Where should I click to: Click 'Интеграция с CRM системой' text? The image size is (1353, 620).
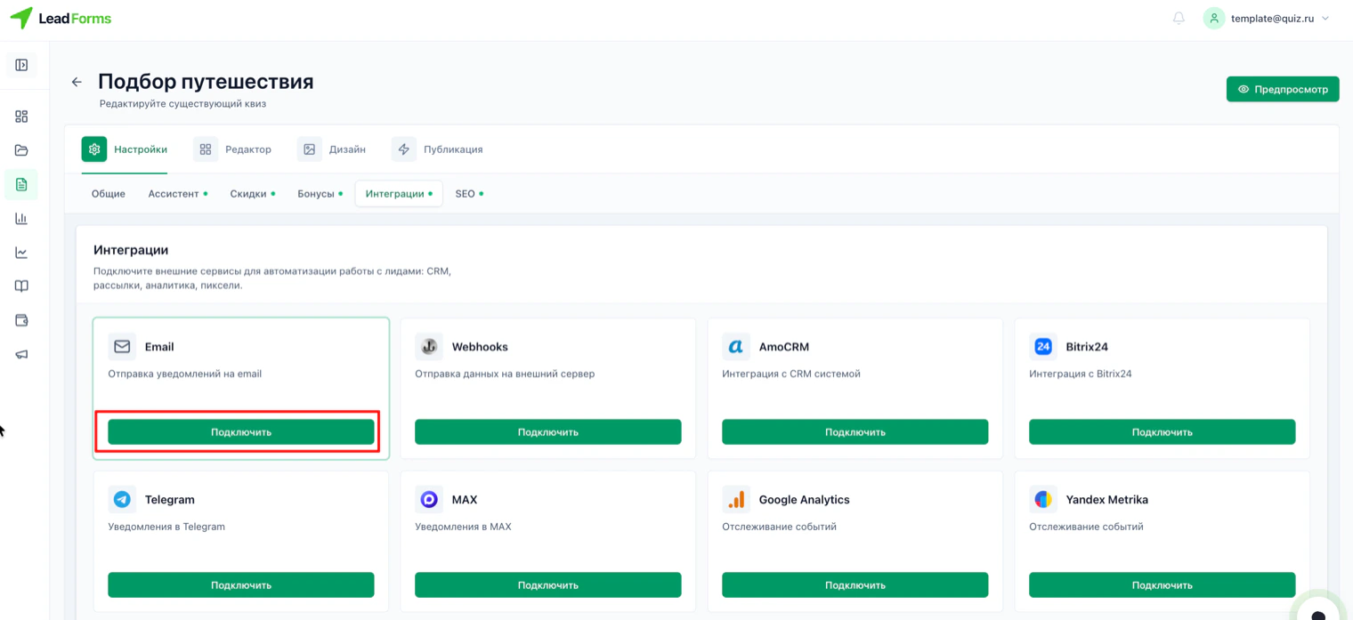(x=791, y=374)
